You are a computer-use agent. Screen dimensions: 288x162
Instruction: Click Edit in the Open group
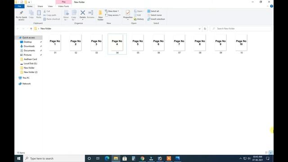[x=137, y=15]
